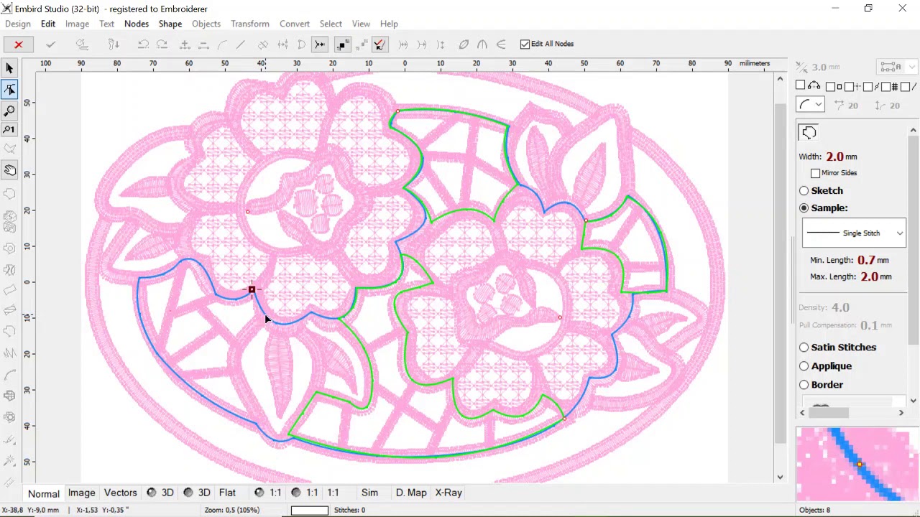Expand the parameters list with the up chevron
Viewport: 920px width, 517px height.
pyautogui.click(x=913, y=131)
